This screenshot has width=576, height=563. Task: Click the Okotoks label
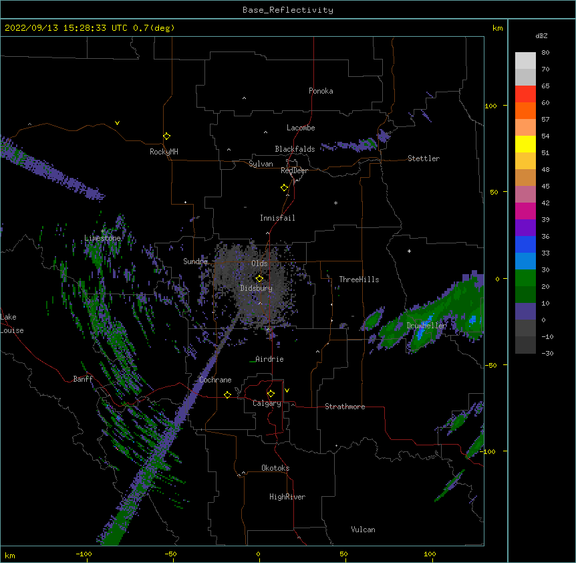(x=275, y=468)
